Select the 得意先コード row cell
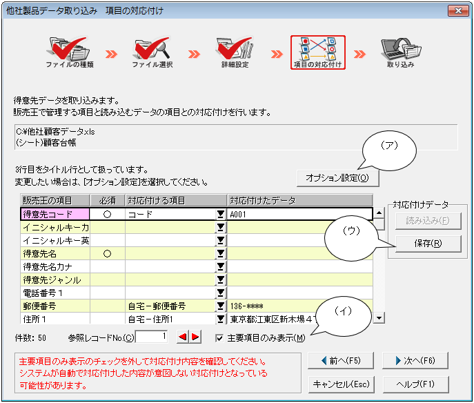 tap(55, 214)
